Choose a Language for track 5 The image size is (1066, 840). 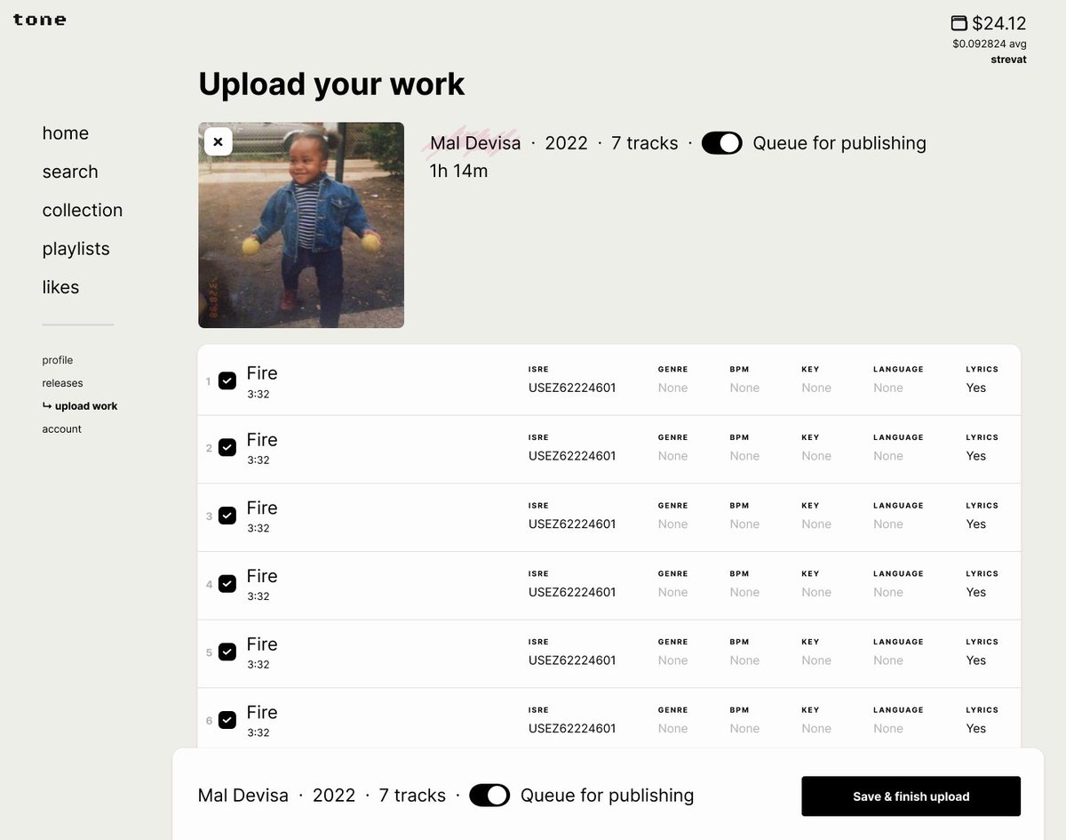[887, 660]
